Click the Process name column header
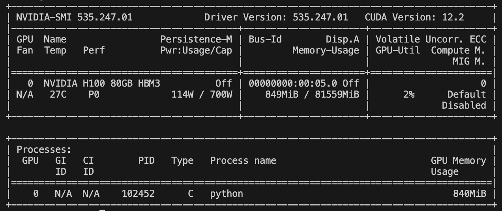 243,161
